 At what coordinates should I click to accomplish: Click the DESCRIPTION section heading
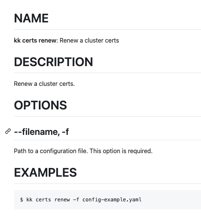click(53, 62)
